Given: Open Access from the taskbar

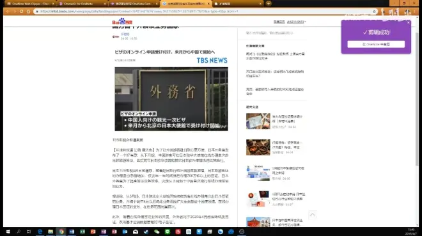Looking at the screenshot, I should [114, 232].
